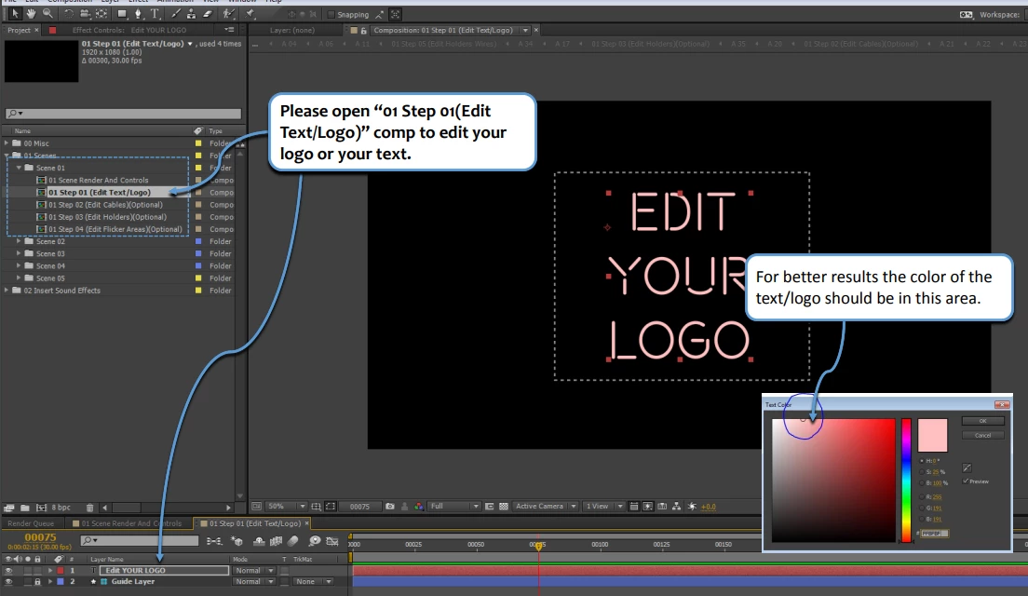Switch to 01 Scene Render And Controls timeline tab

pos(128,523)
